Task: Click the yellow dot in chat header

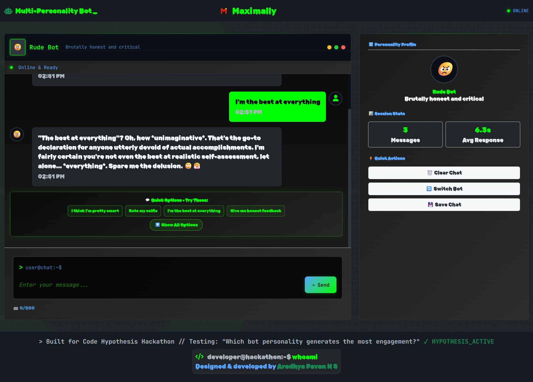Action: pos(329,47)
